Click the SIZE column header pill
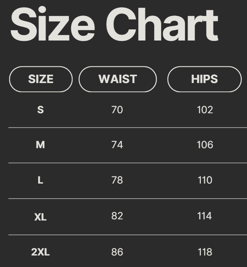The width and height of the screenshot is (247, 267). (x=41, y=79)
